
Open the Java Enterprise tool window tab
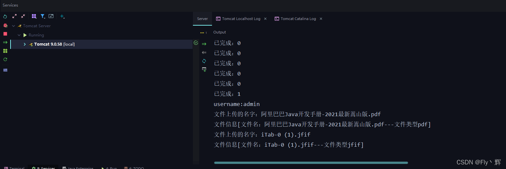pyautogui.click(x=78, y=167)
